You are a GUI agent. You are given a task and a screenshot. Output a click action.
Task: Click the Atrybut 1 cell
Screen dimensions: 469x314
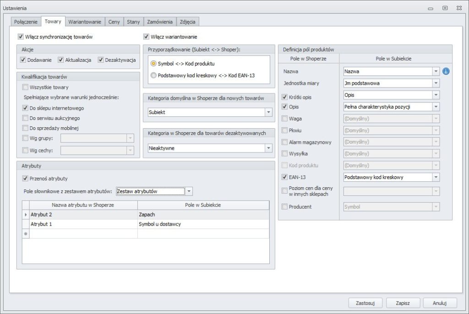click(x=83, y=224)
